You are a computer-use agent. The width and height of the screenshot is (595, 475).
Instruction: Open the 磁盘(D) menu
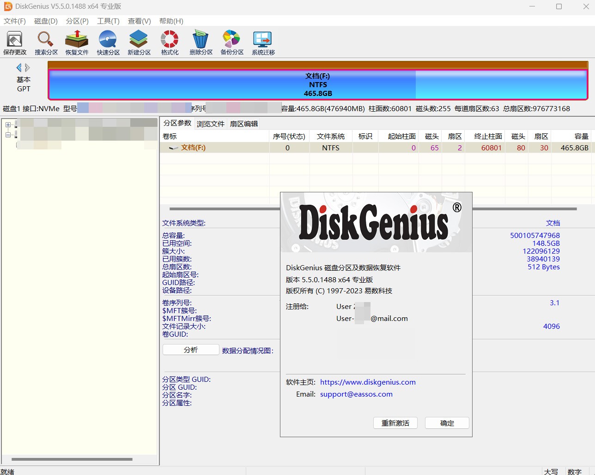pos(46,21)
